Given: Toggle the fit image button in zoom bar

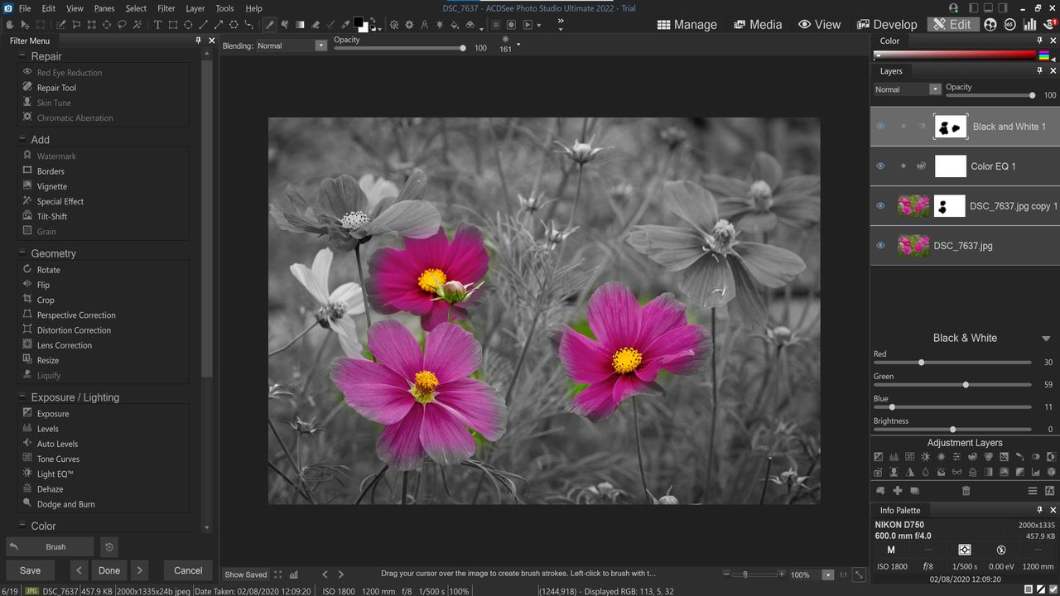Looking at the screenshot, I should click(860, 574).
